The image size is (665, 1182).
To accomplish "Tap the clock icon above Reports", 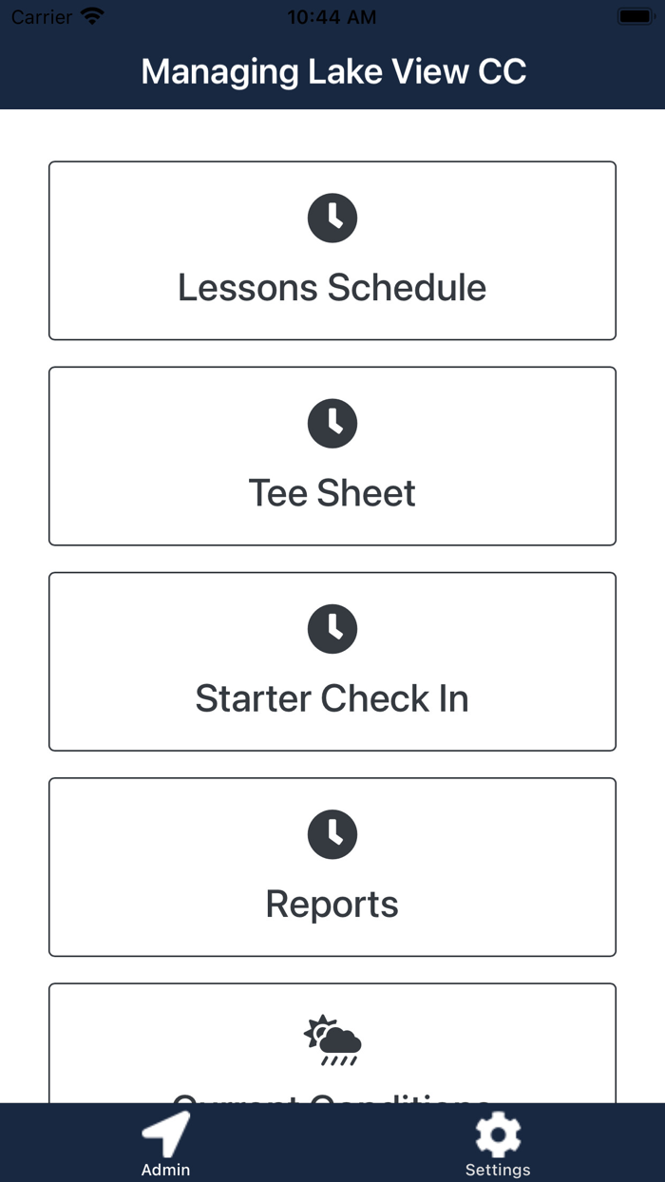I will (332, 834).
